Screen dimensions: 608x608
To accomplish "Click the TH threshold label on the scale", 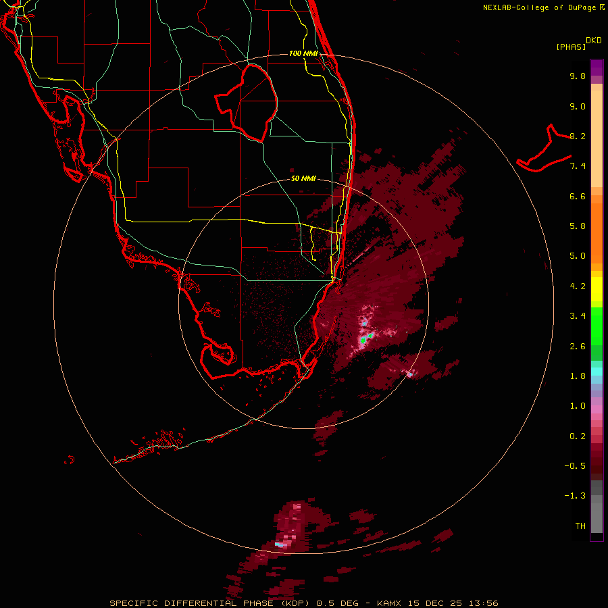I will point(580,526).
